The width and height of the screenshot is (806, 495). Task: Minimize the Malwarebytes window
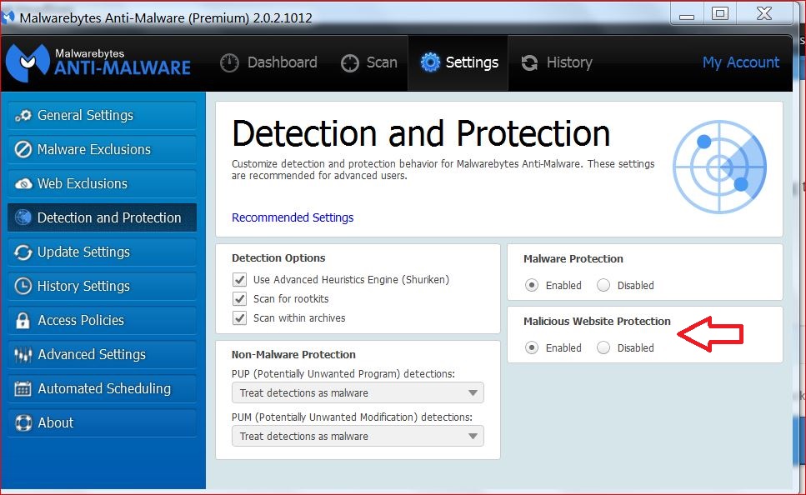[x=687, y=14]
